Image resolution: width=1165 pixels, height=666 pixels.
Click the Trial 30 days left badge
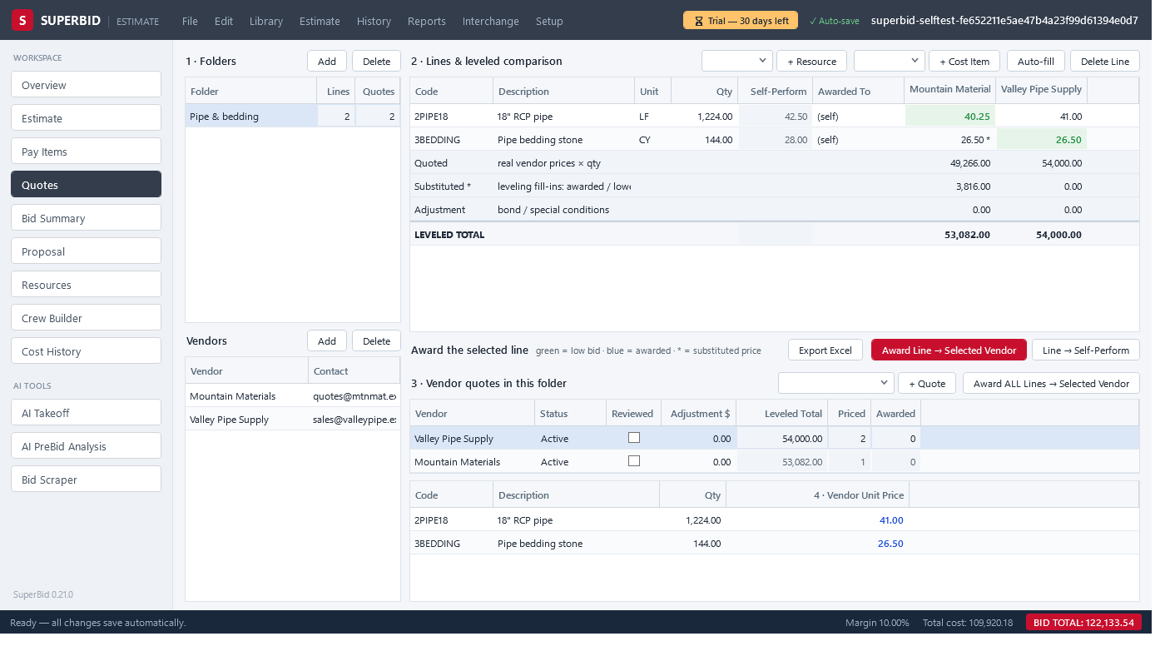(741, 20)
